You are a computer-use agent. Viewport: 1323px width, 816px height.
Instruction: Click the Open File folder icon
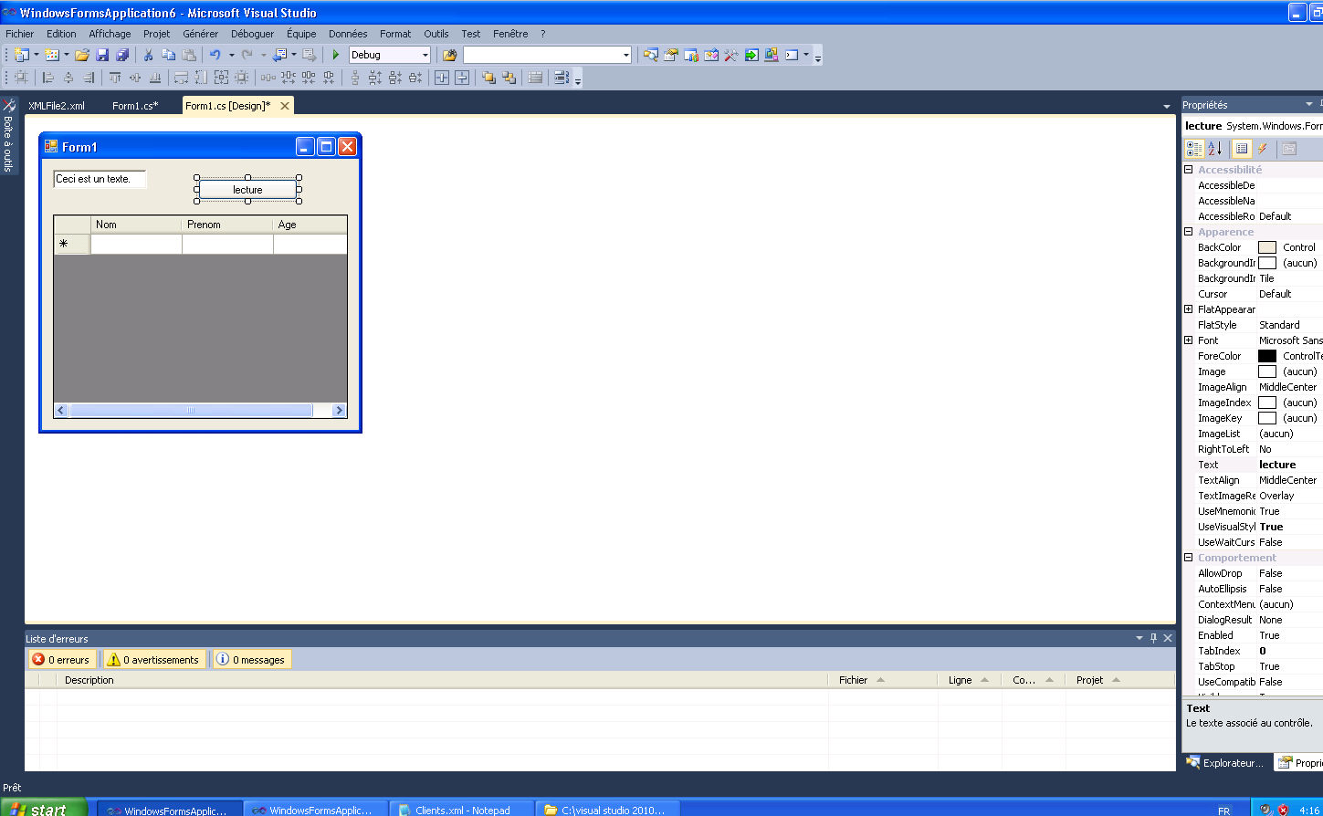coord(82,55)
